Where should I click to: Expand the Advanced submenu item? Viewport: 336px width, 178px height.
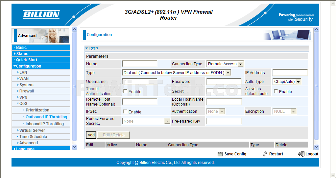coord(41,143)
